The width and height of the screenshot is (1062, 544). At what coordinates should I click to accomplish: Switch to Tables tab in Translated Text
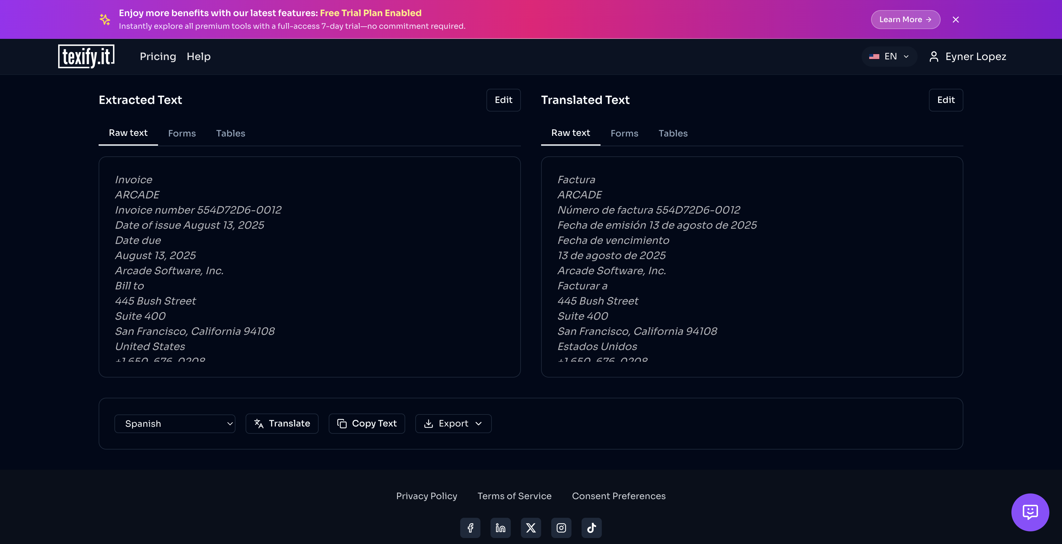[x=673, y=134]
